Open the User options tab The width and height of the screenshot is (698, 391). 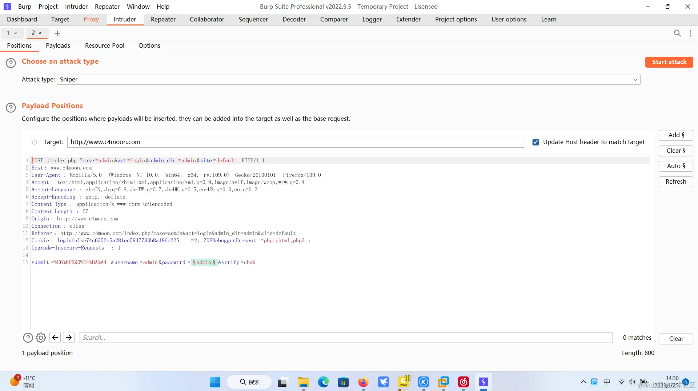pyautogui.click(x=509, y=19)
